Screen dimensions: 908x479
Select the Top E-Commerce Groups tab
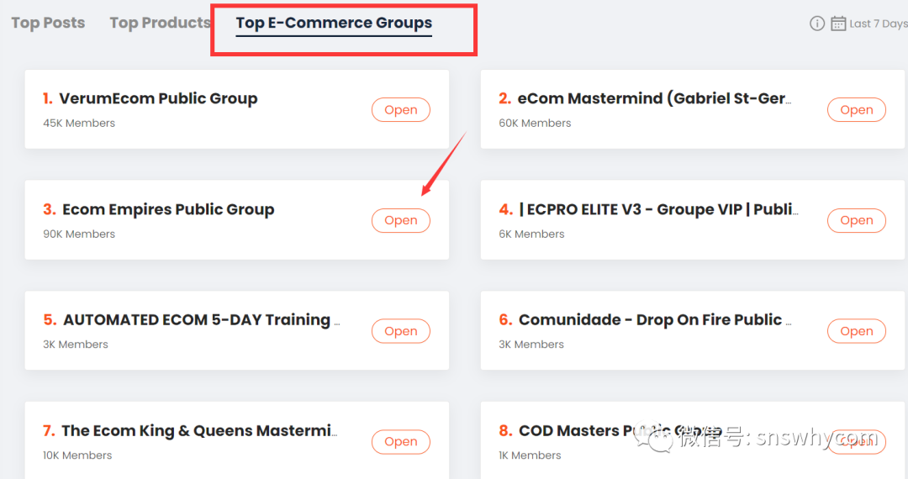334,23
